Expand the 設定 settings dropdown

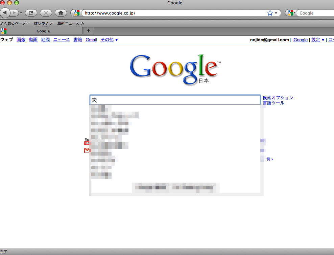click(x=318, y=40)
